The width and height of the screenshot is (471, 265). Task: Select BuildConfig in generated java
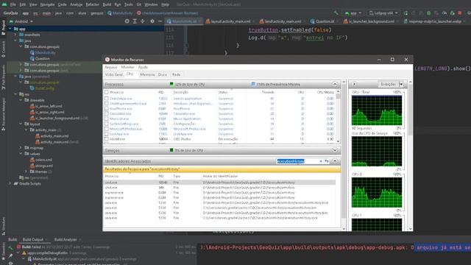(x=42, y=88)
